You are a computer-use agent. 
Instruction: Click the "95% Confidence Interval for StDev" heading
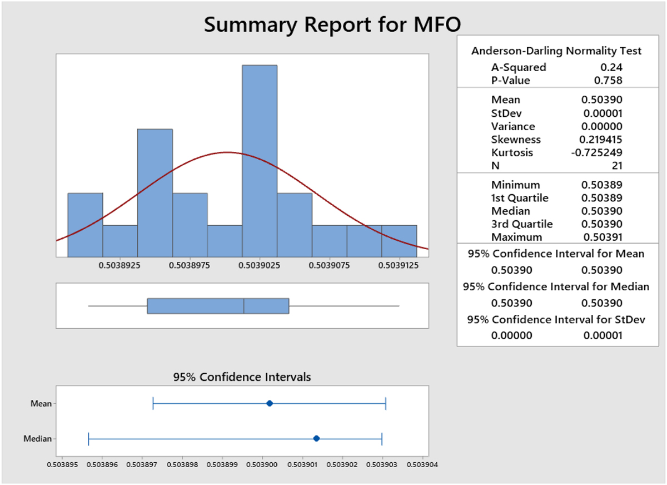point(556,319)
